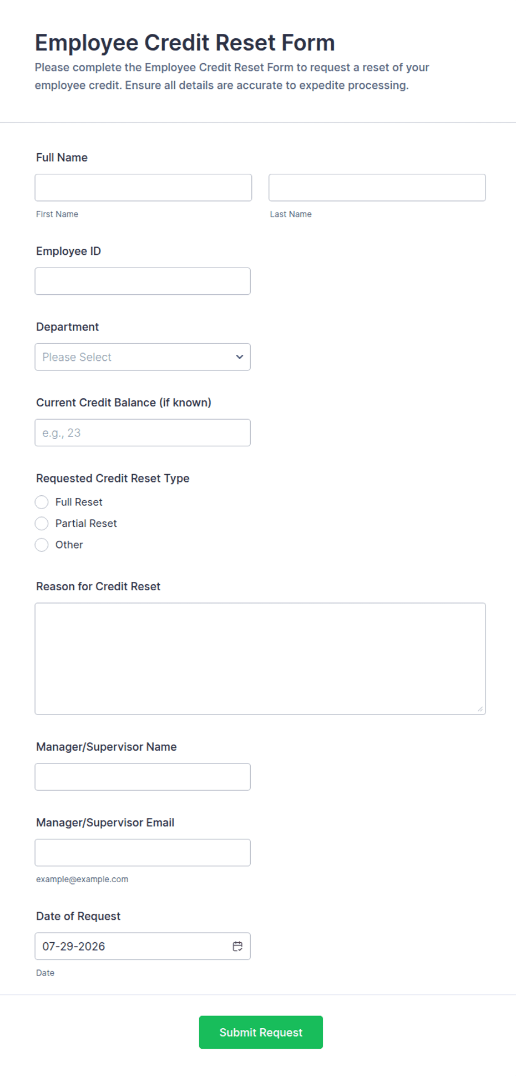Focus the Last Name input field
The width and height of the screenshot is (516, 1076).
coord(377,188)
